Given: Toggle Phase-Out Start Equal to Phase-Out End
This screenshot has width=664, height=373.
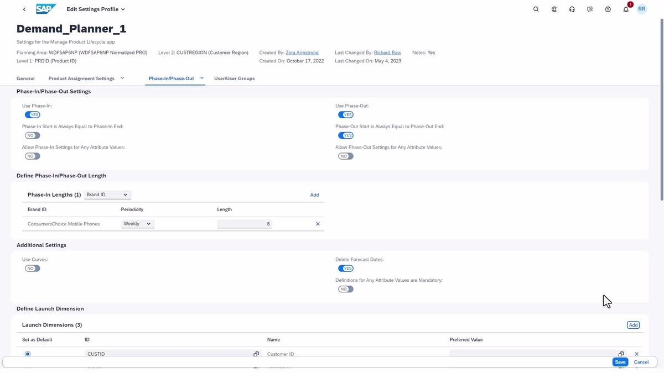Looking at the screenshot, I should pyautogui.click(x=346, y=135).
